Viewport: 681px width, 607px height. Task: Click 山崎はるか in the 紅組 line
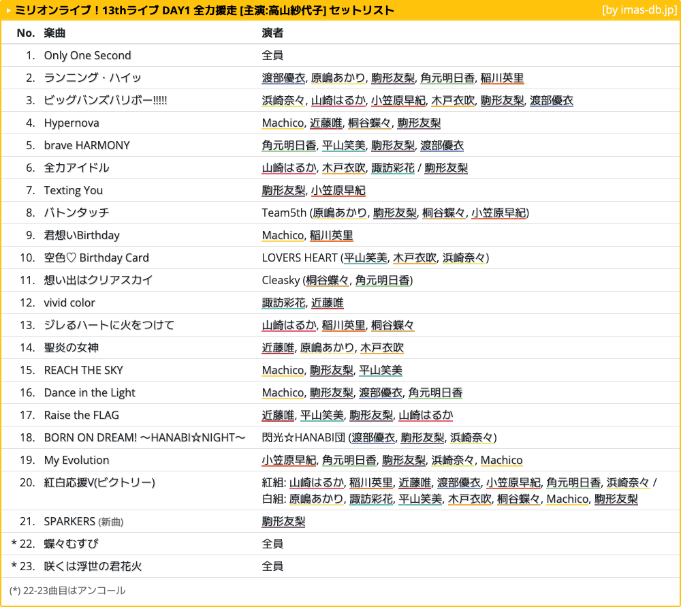[x=317, y=483]
